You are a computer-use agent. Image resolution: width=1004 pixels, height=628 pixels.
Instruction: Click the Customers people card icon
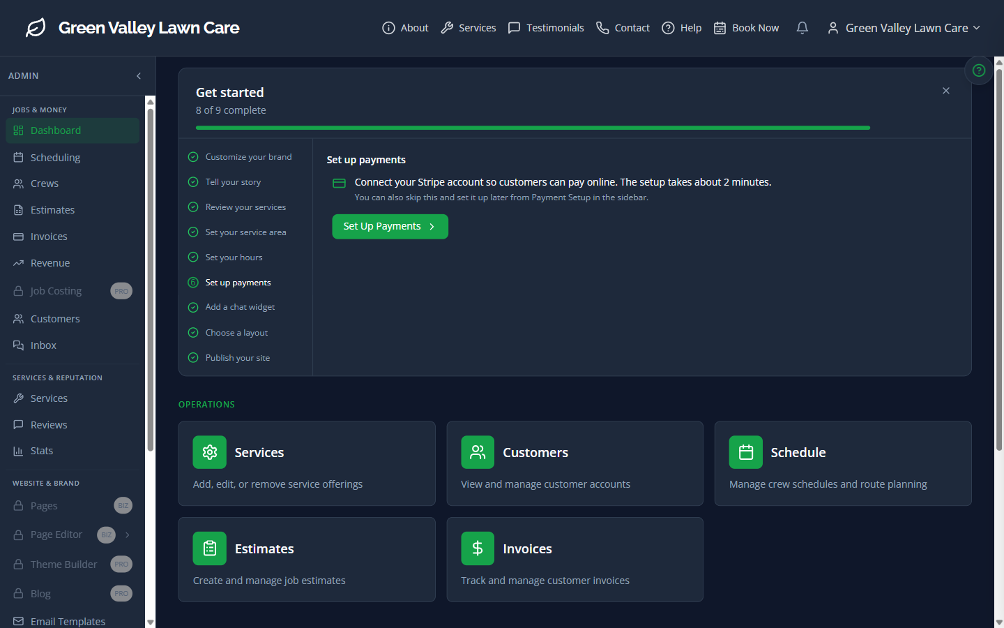[478, 452]
